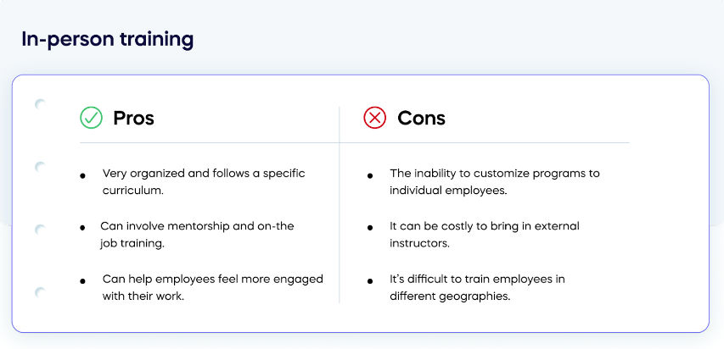Click bullet dot before 'The inability to customize'
This screenshot has width=724, height=349.
tap(370, 175)
